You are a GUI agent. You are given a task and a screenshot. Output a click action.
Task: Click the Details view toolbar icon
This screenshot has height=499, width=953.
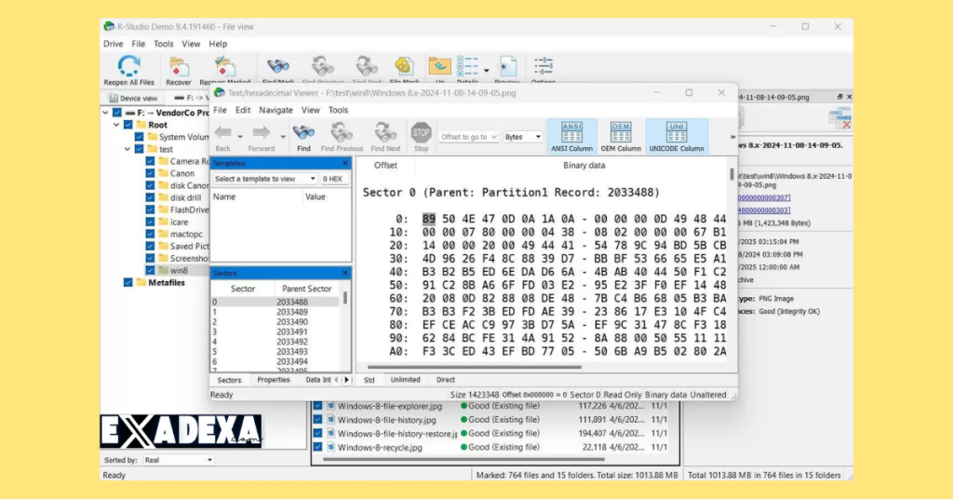[467, 70]
